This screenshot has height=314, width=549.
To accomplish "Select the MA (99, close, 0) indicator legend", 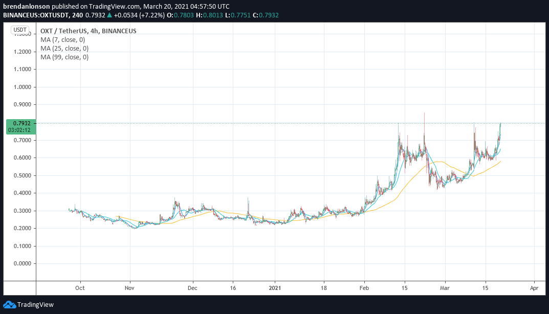I will (64, 57).
